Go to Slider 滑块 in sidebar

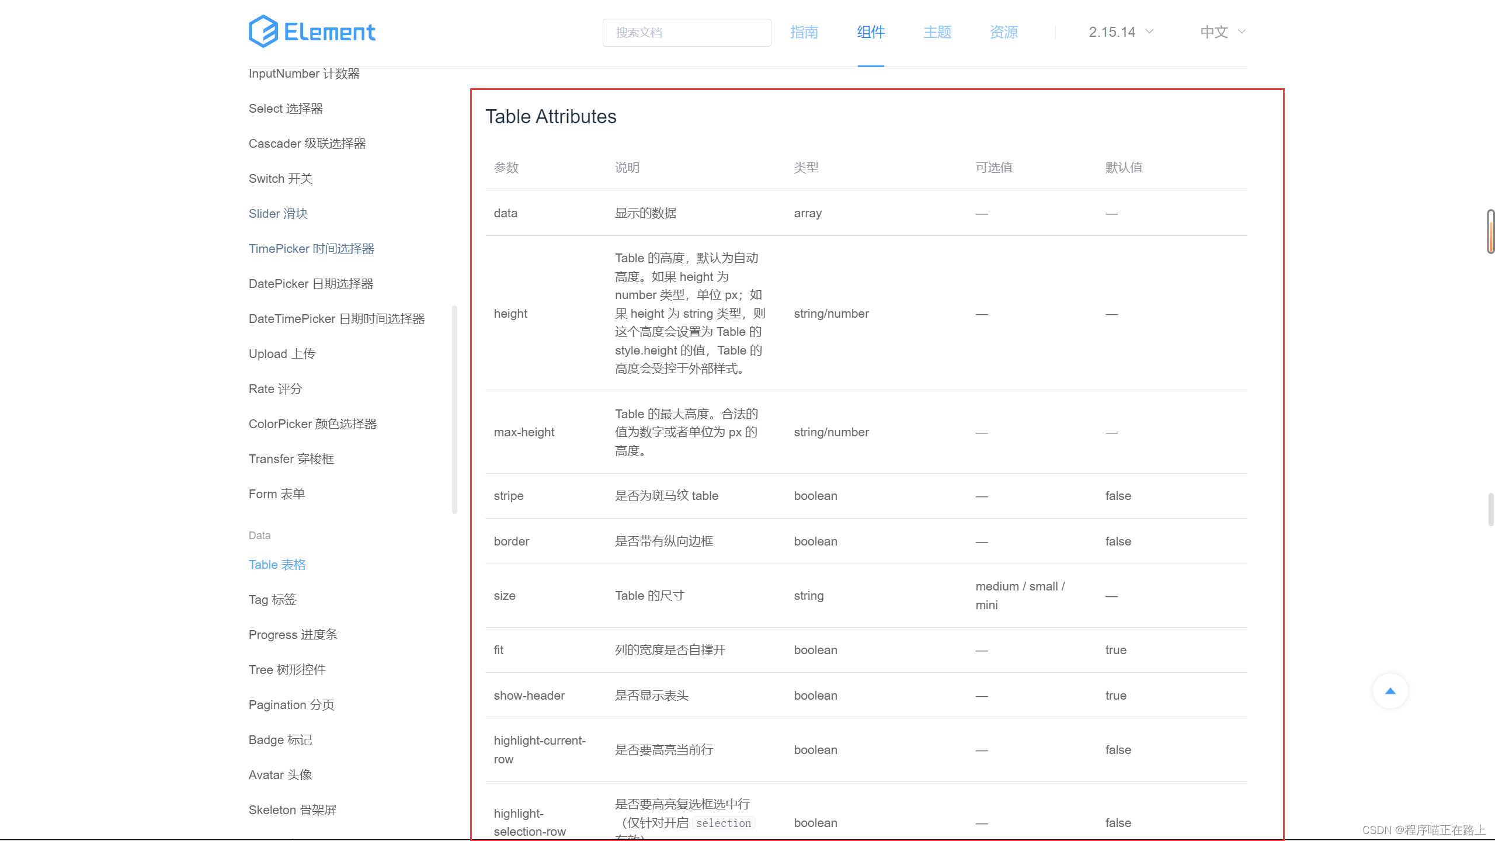click(x=278, y=214)
